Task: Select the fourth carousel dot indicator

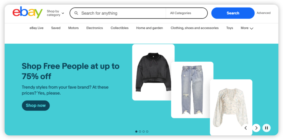Action: pyautogui.click(x=147, y=132)
